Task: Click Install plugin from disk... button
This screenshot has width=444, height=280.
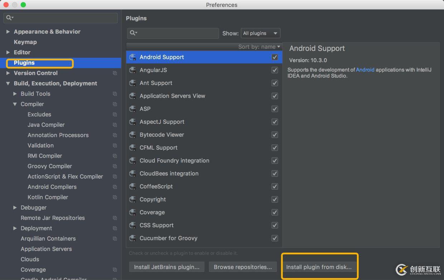Action: (319, 267)
